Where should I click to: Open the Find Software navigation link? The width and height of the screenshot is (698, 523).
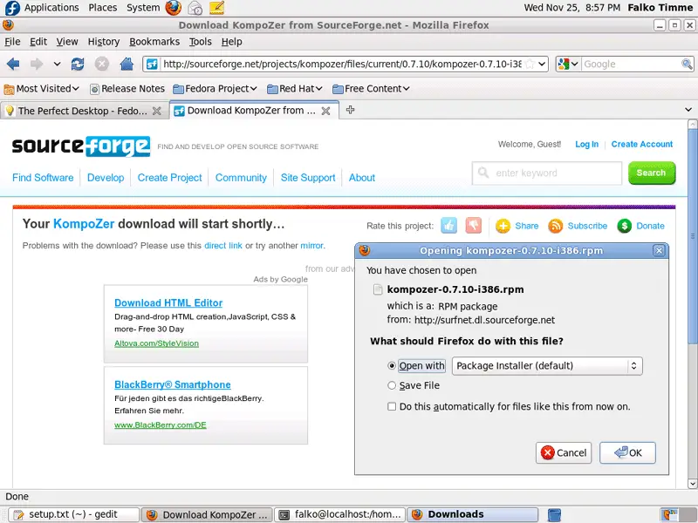tap(43, 178)
